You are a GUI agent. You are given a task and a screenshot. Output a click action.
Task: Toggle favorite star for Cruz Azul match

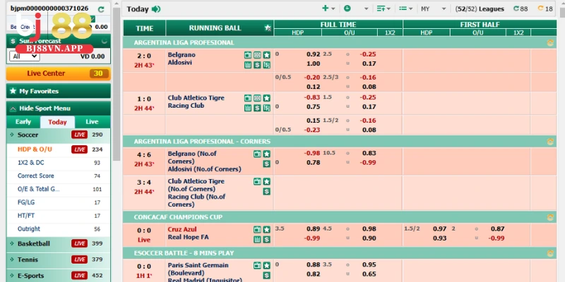click(x=267, y=230)
